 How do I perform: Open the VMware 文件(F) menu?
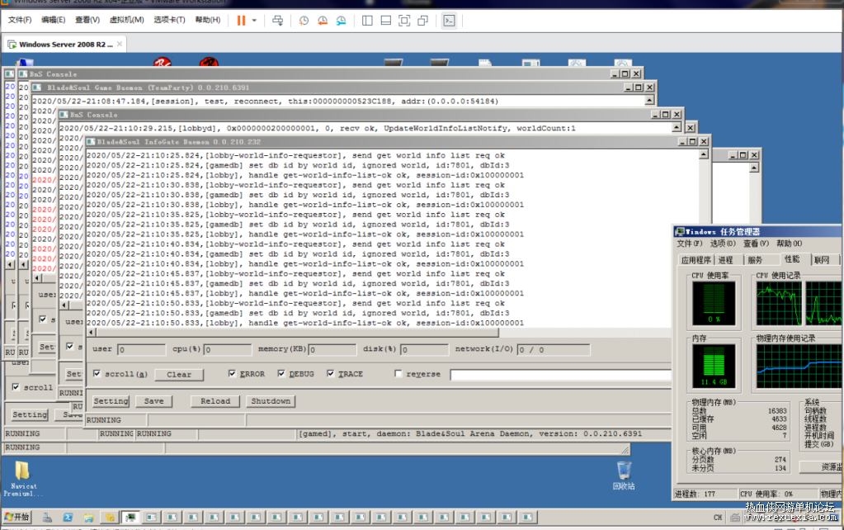(x=19, y=20)
